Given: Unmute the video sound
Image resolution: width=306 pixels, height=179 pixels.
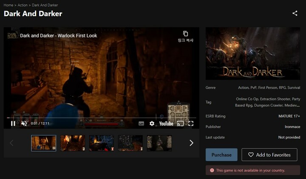Looking at the screenshot, I should pos(24,123).
